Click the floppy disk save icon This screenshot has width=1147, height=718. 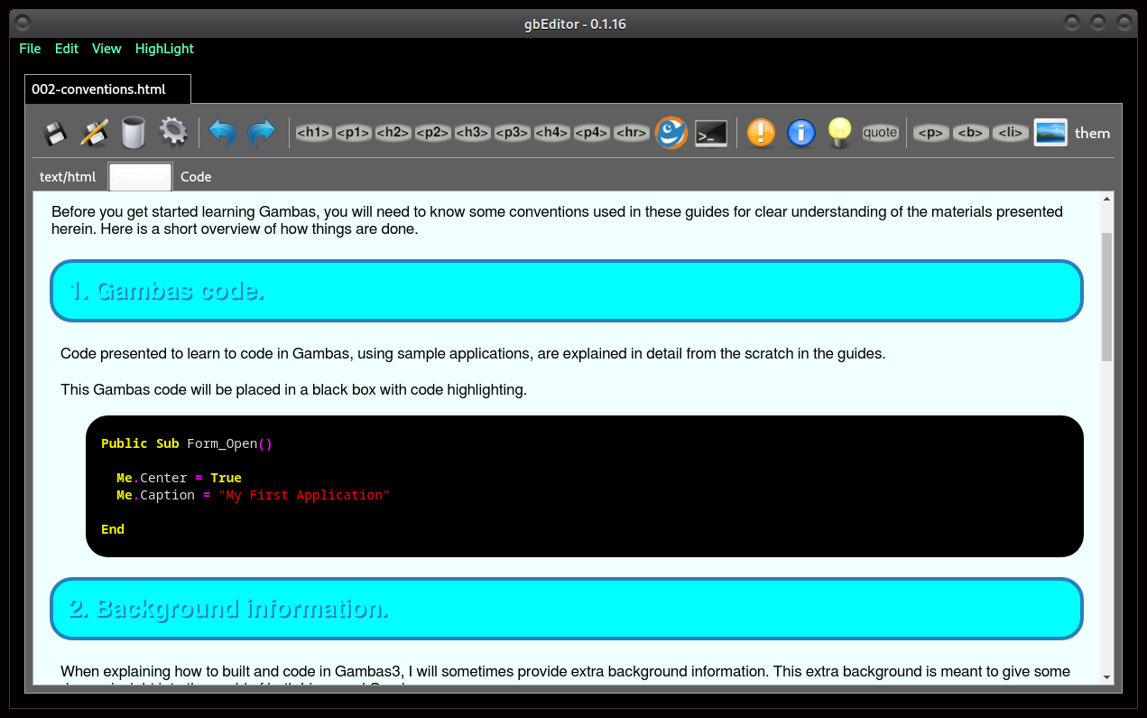tap(55, 133)
